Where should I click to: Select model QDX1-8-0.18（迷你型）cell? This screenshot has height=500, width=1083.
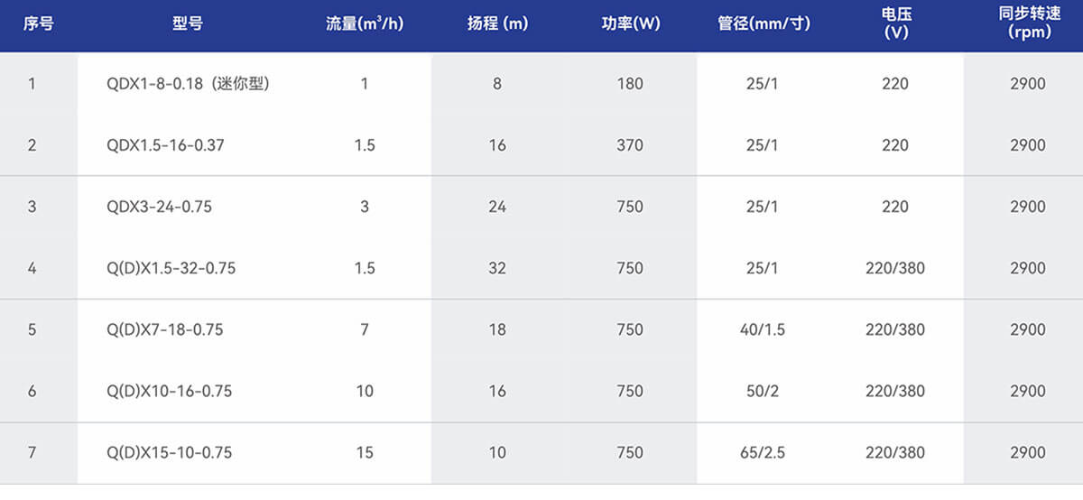pyautogui.click(x=189, y=84)
